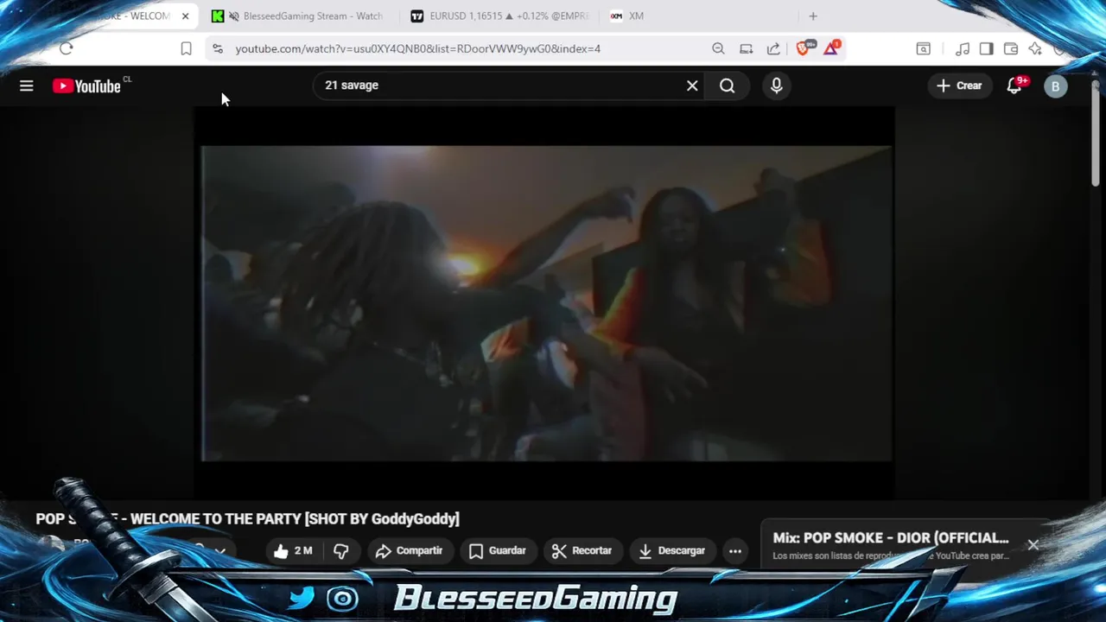Open the more actions three-dot menu
This screenshot has height=622, width=1106.
point(735,550)
